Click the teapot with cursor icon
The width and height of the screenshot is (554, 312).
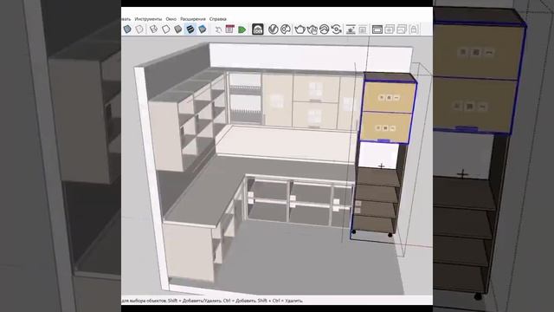[312, 29]
